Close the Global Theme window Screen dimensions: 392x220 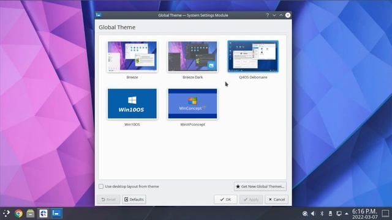click(288, 15)
